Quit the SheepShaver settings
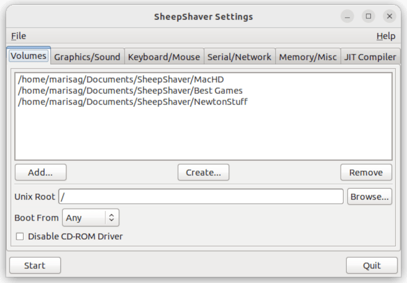Screen dimensions: 407x283 (x=372, y=265)
